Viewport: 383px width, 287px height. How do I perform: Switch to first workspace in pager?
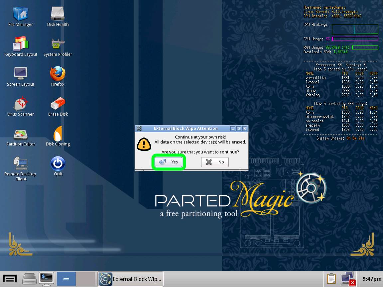click(66, 279)
